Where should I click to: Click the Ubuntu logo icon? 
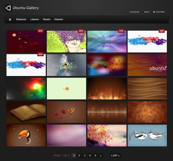(8, 8)
